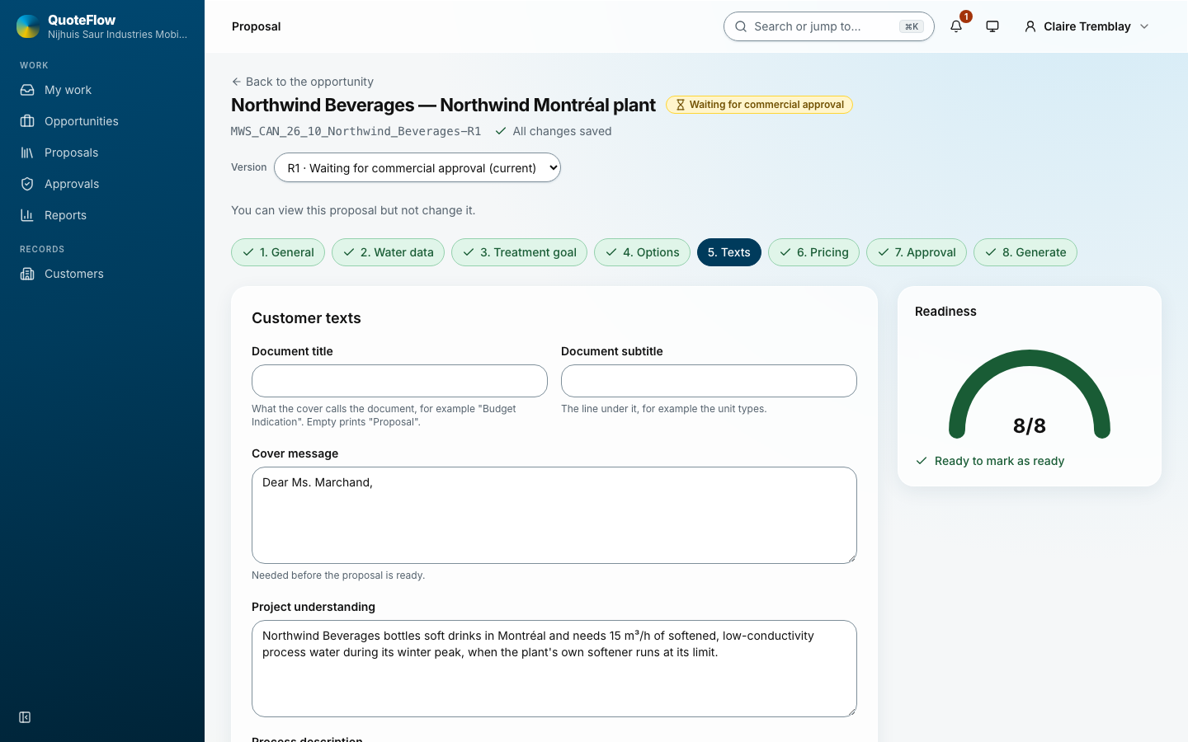The height and width of the screenshot is (742, 1188).
Task: Click the My work inbox icon
Action: coord(27,90)
